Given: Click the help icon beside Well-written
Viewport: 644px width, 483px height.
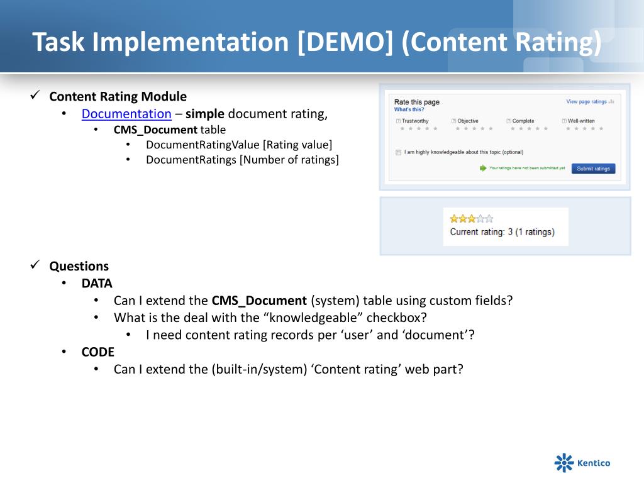Looking at the screenshot, I should [564, 121].
